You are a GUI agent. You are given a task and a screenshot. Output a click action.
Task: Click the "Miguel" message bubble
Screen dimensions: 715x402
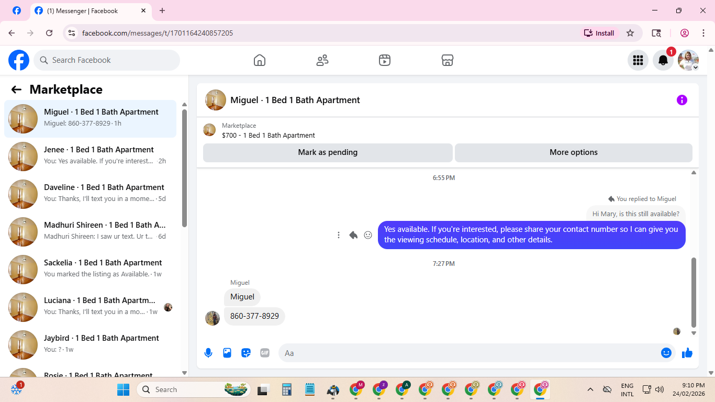(242, 297)
